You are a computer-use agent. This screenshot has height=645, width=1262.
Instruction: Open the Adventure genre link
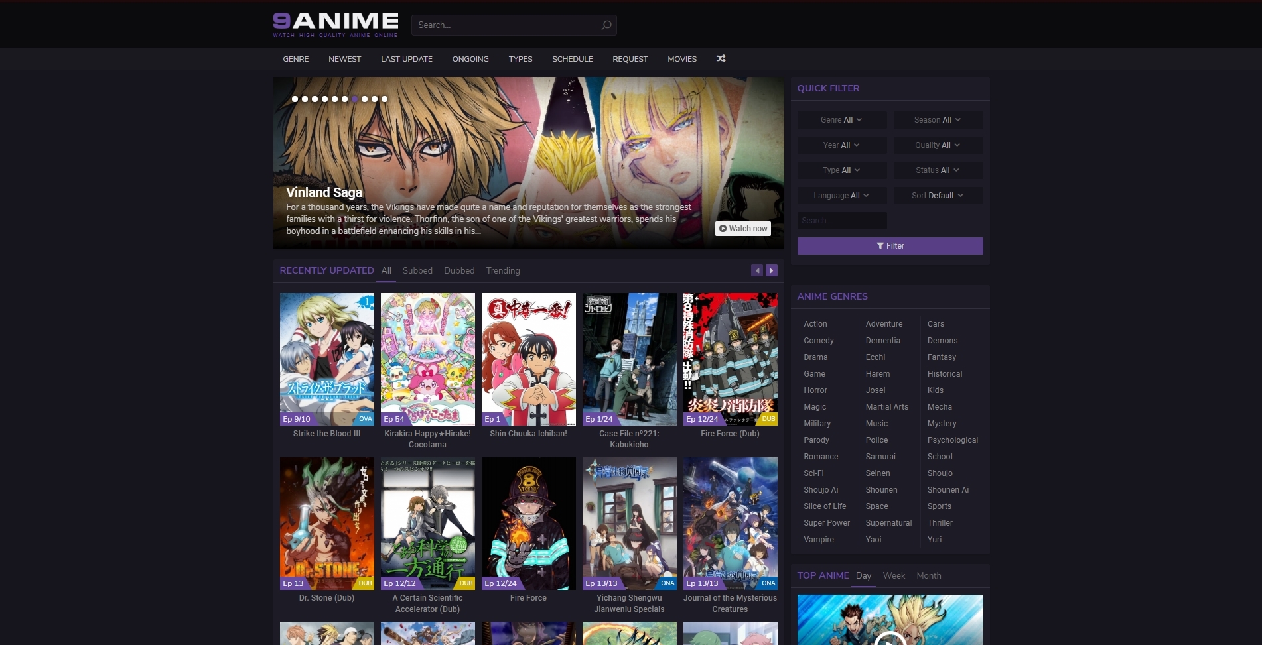pyautogui.click(x=884, y=324)
